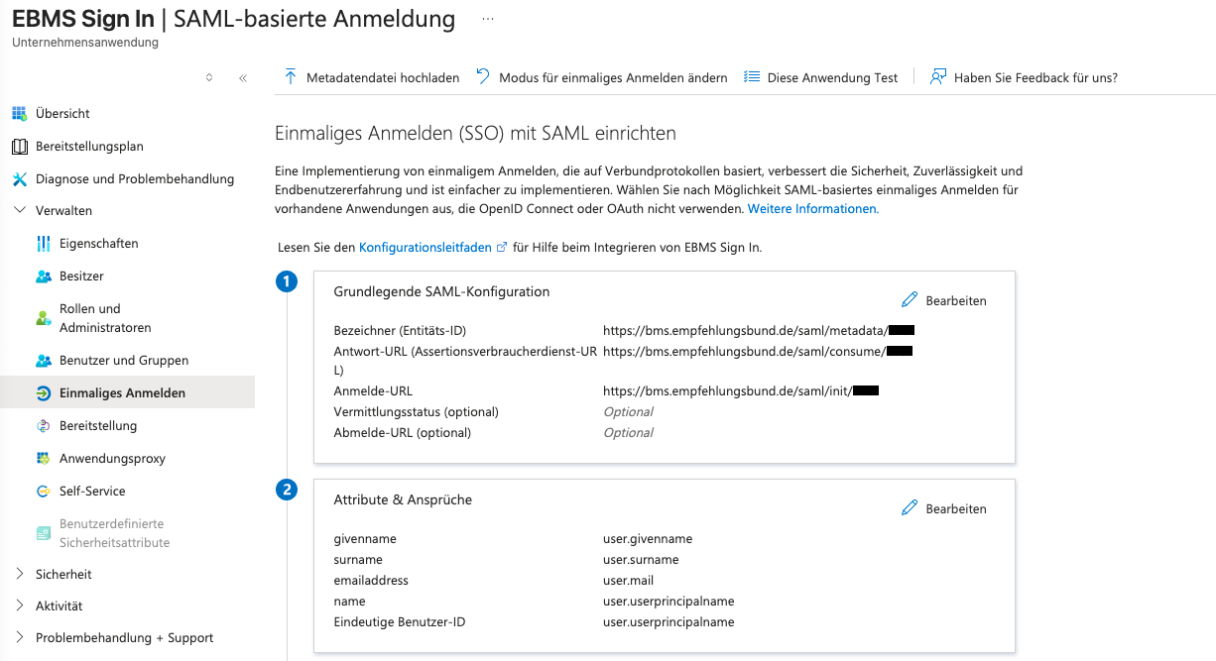Expand the Aktivität section
The width and height of the screenshot is (1216, 661).
point(19,606)
